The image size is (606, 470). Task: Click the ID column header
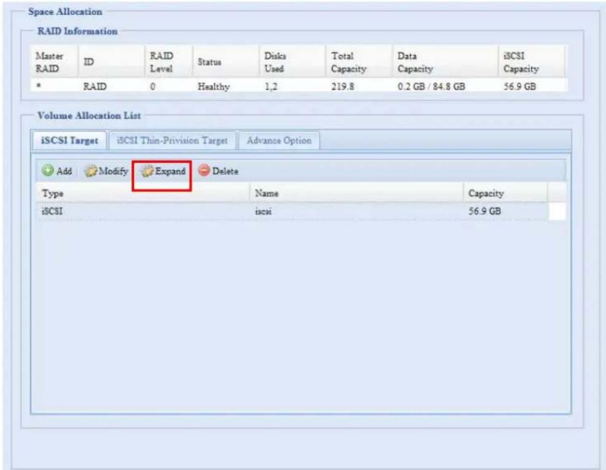tap(111, 62)
